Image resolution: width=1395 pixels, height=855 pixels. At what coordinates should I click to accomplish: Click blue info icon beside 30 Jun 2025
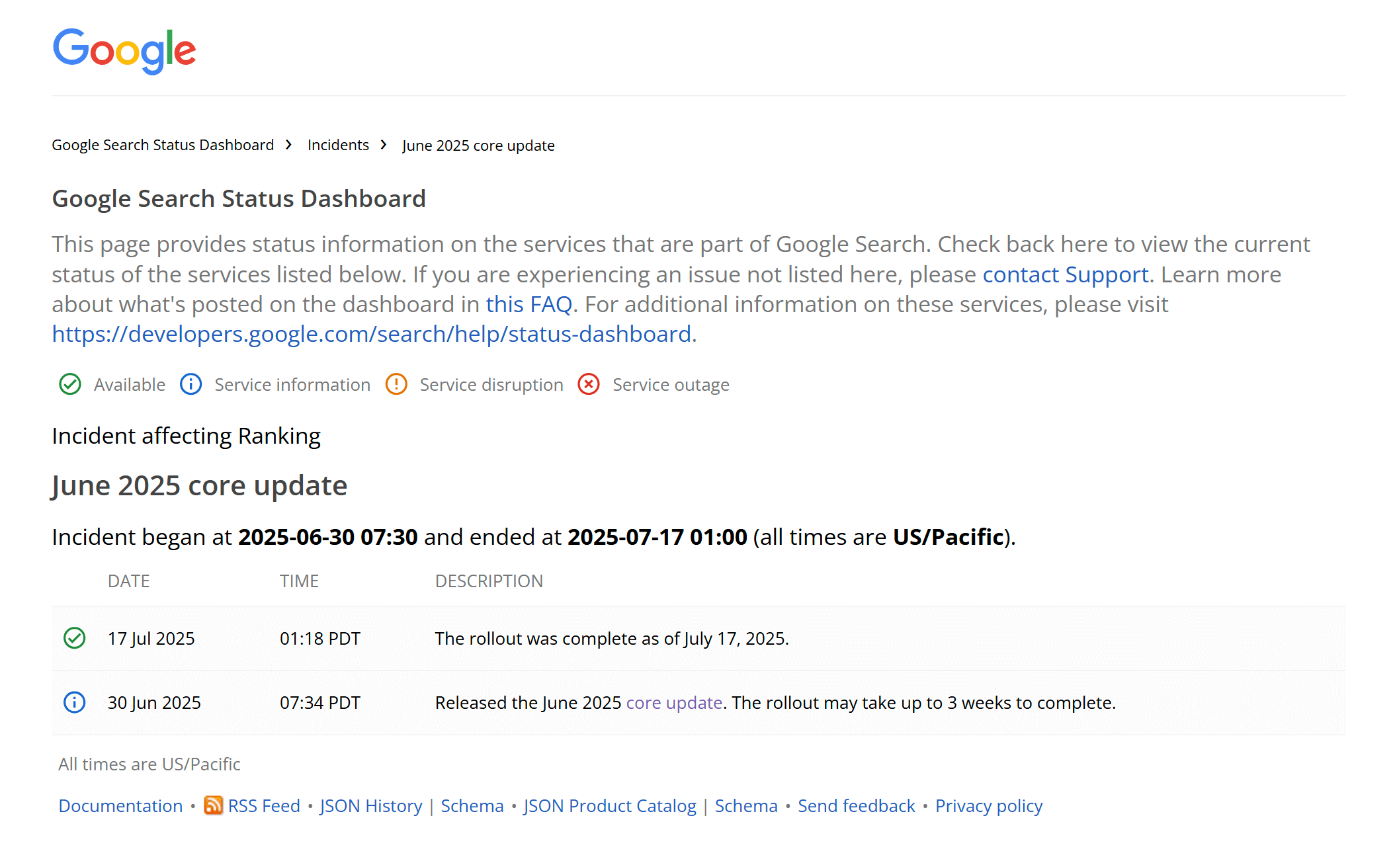[x=75, y=702]
